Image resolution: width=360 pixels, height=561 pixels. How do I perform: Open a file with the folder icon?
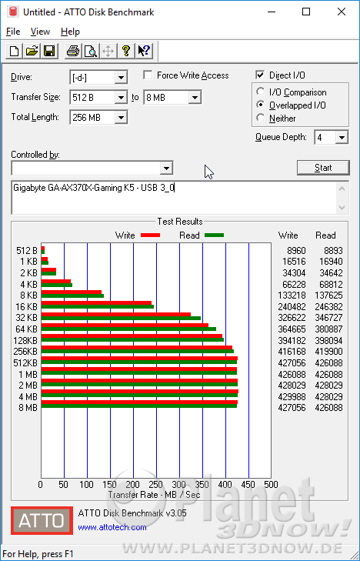pyautogui.click(x=32, y=51)
